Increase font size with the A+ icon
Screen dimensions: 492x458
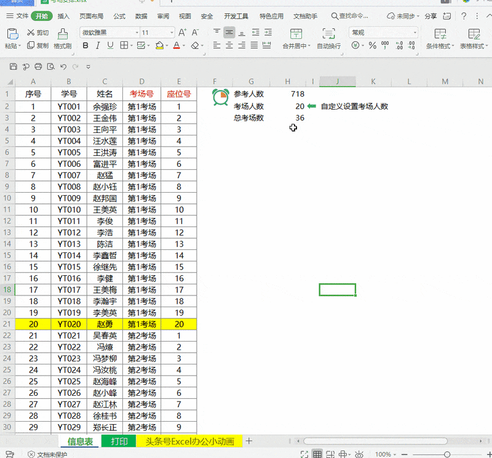[x=182, y=32]
